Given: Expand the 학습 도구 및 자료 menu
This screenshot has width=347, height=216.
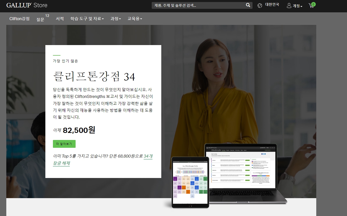Looking at the screenshot, I should (x=87, y=19).
